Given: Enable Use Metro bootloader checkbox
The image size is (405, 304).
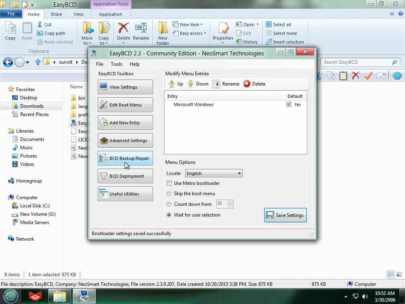Looking at the screenshot, I should pos(169,183).
